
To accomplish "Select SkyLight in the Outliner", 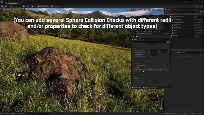I will click(176, 26).
